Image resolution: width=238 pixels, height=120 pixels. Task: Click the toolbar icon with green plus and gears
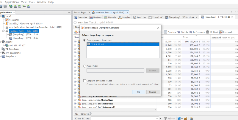24,6
